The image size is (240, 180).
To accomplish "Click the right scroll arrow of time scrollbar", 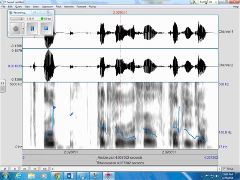I will (x=220, y=169).
